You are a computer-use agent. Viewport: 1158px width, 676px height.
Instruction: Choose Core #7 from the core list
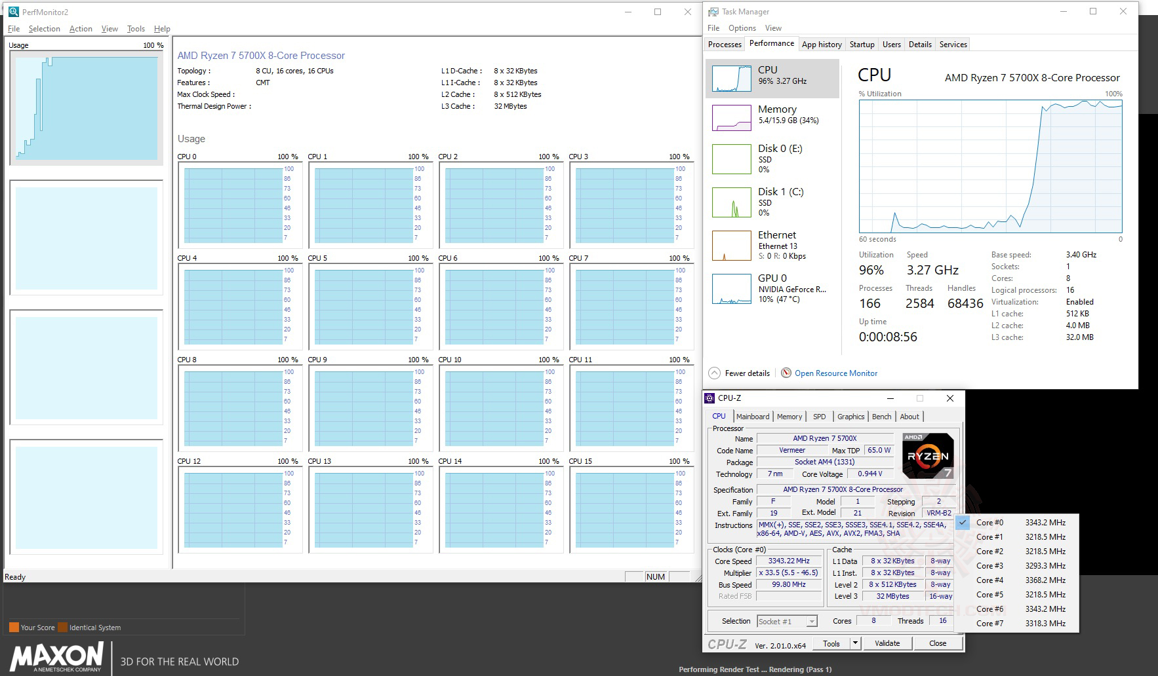click(1017, 624)
